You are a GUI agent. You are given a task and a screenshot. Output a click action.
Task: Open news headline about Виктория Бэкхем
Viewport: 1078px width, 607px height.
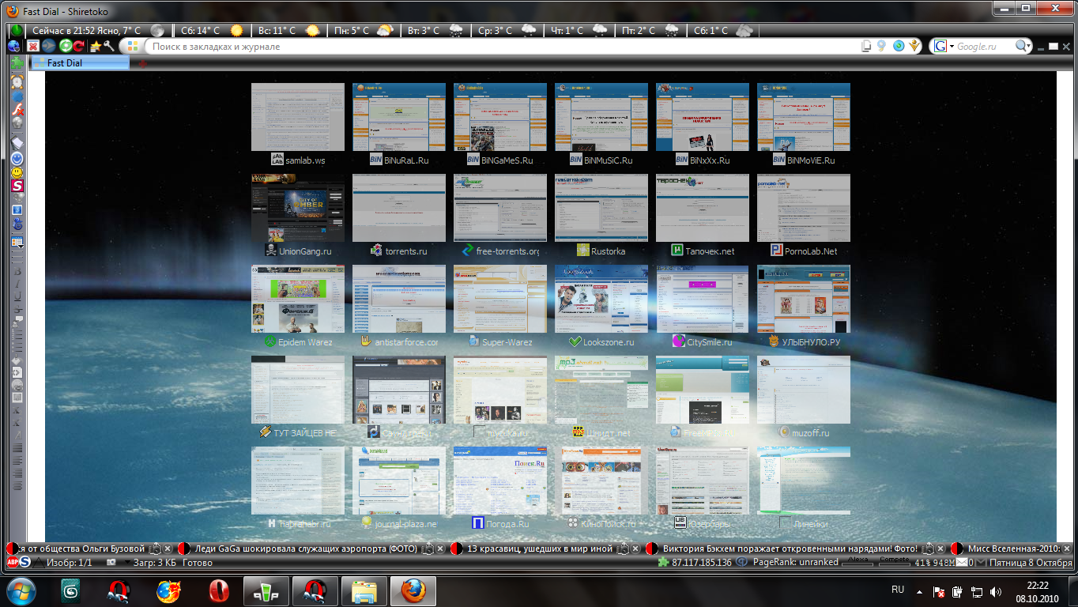[x=790, y=549]
